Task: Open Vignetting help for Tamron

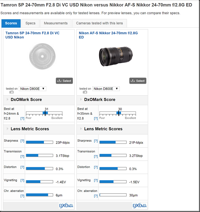Action: 22,180
